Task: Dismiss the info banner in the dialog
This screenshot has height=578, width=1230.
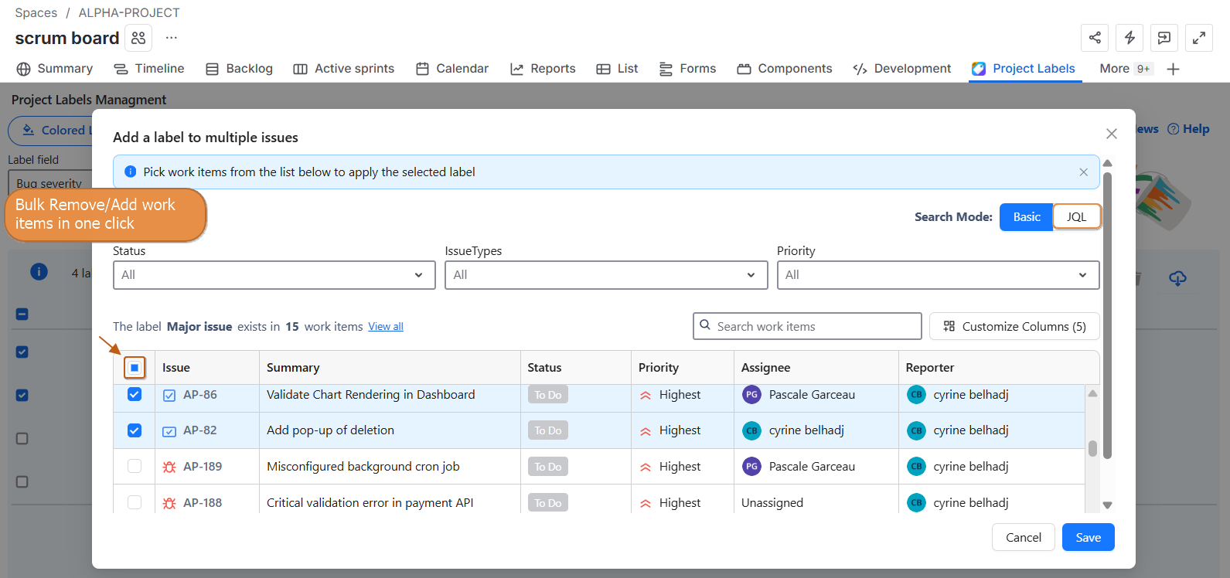Action: tap(1083, 172)
